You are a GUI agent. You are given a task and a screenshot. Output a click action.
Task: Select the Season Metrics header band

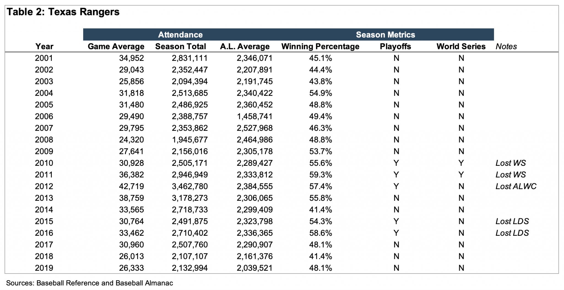point(385,35)
